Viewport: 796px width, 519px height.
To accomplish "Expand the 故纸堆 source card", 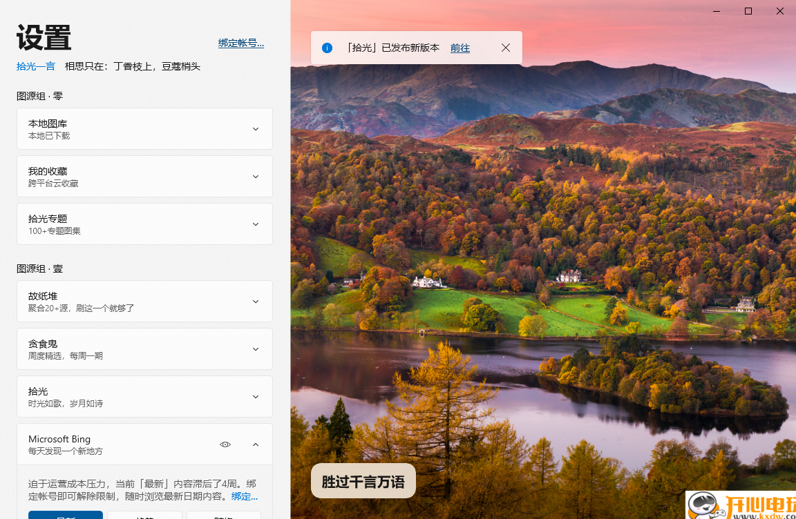I will tap(256, 301).
